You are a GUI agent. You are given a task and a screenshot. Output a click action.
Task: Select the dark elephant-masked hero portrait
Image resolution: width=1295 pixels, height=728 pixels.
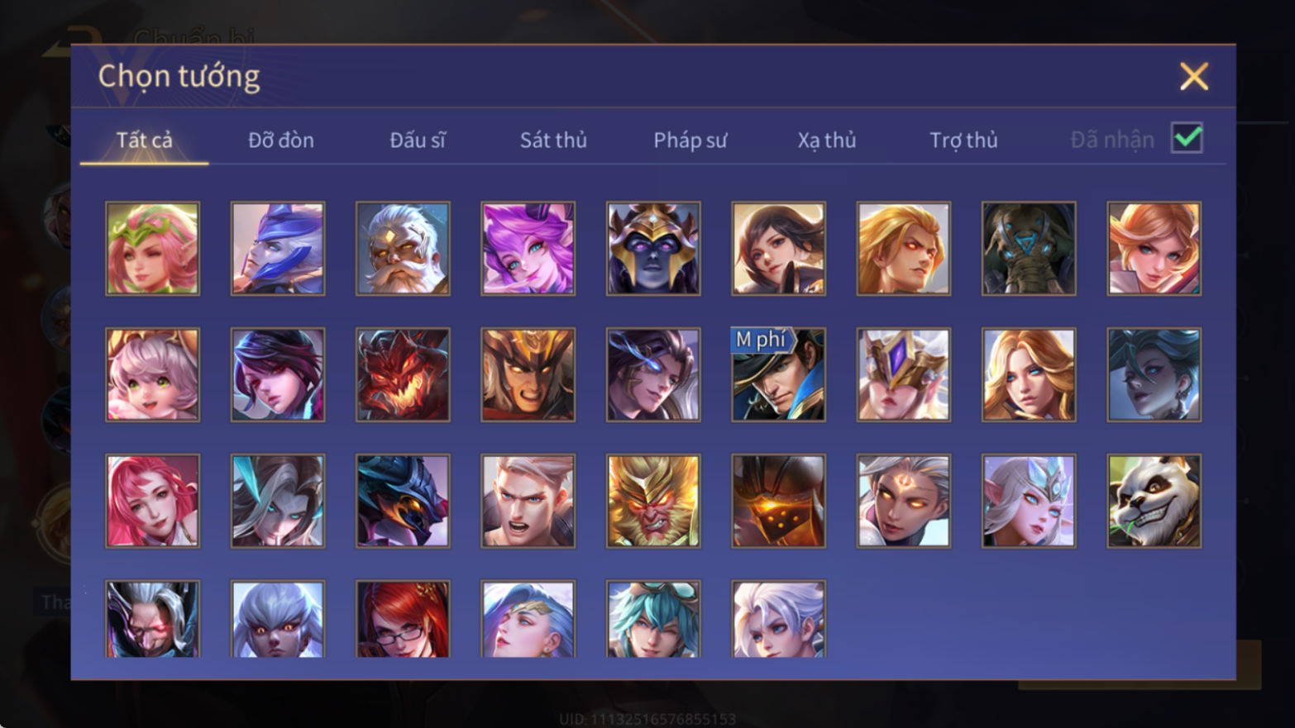tap(1029, 249)
